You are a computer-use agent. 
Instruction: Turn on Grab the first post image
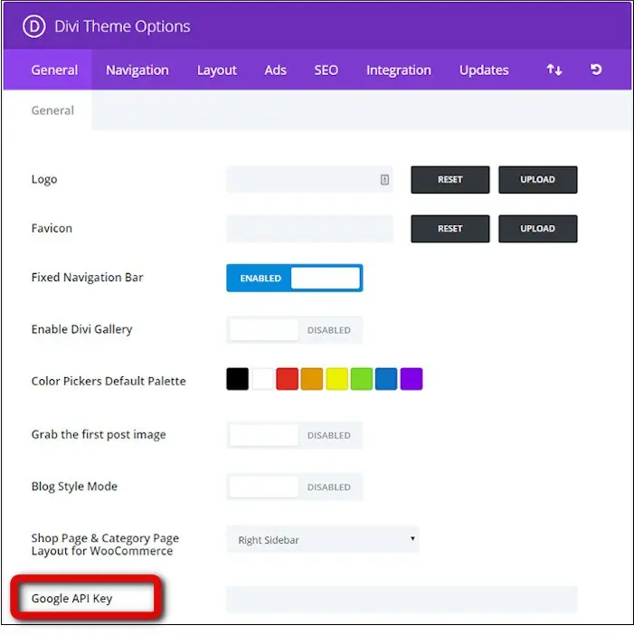point(294,435)
